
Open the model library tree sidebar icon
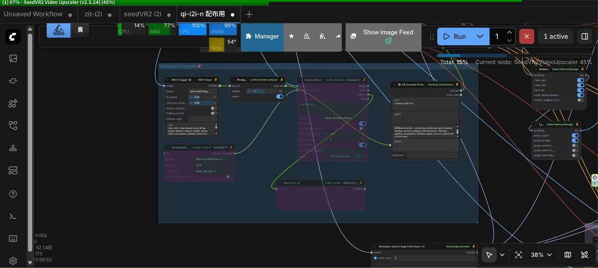coord(13,148)
